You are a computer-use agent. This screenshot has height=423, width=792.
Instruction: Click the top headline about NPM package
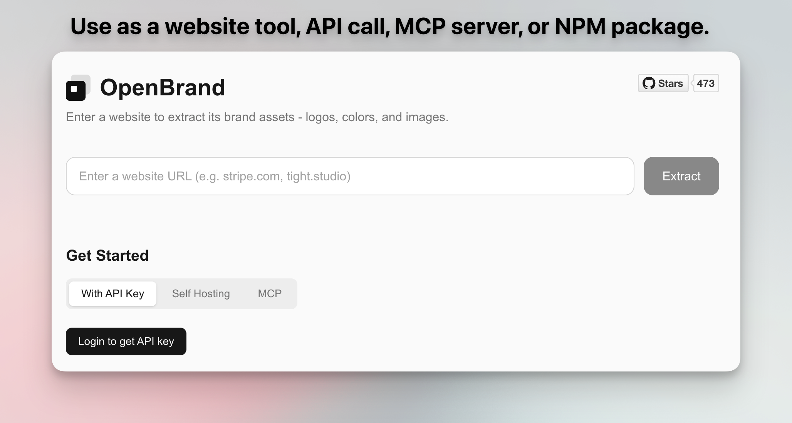[389, 26]
